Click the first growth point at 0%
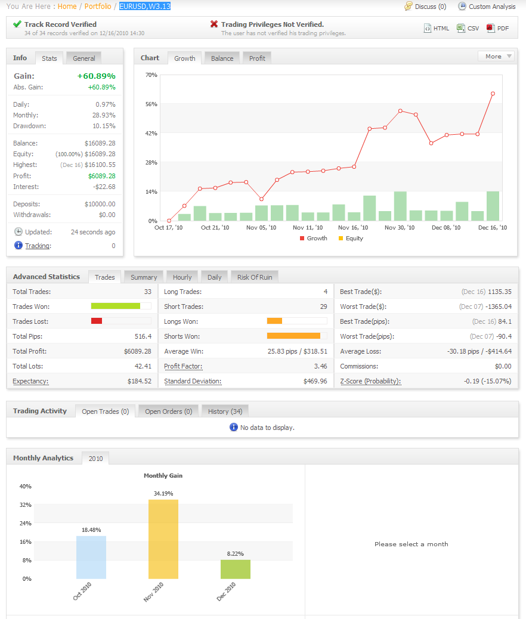Screen dimensions: 526x619 pyautogui.click(x=169, y=221)
